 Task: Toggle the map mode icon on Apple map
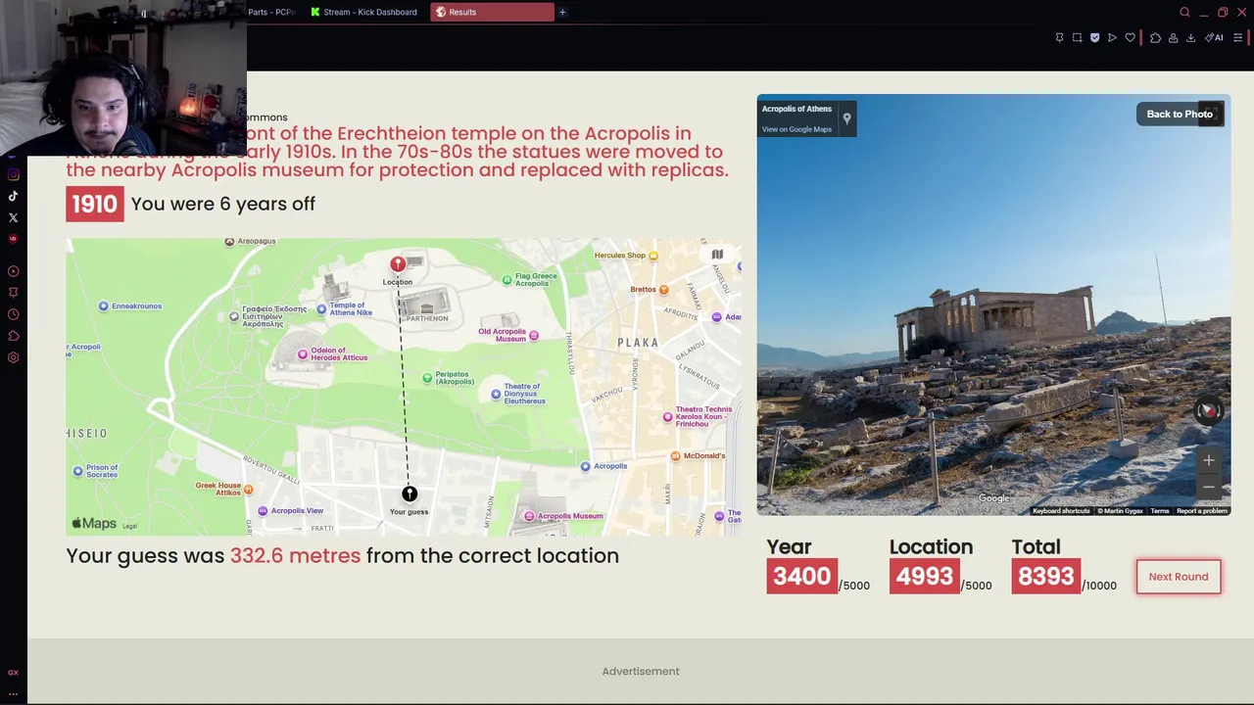[717, 255]
